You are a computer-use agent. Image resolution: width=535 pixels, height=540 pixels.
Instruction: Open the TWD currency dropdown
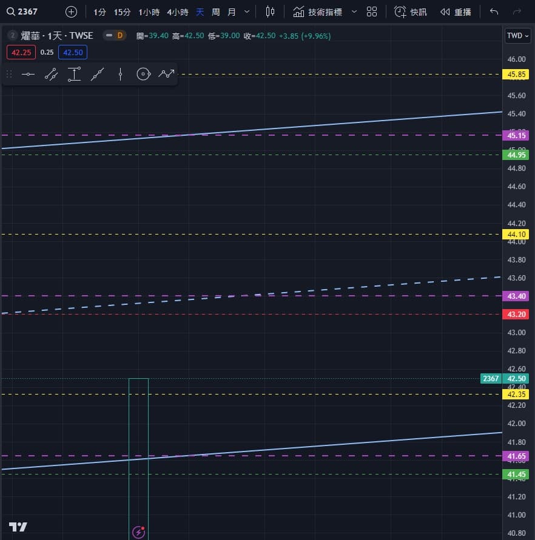[517, 36]
